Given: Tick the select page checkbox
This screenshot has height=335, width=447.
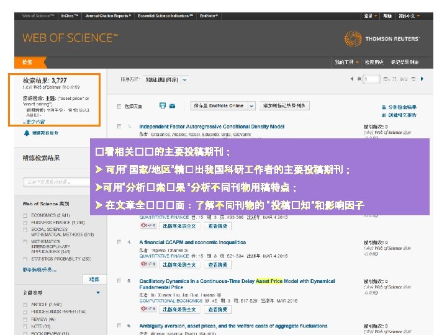Looking at the screenshot, I should point(119,106).
